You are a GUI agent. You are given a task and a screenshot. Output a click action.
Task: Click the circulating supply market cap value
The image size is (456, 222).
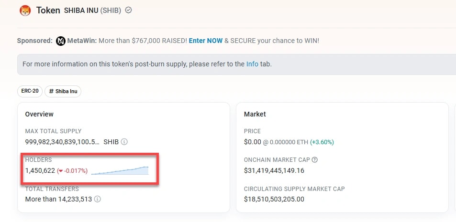[274, 199]
